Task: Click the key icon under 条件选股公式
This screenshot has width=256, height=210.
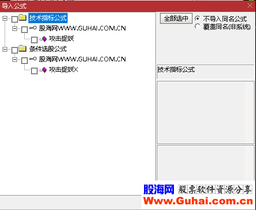Action: 33,59
